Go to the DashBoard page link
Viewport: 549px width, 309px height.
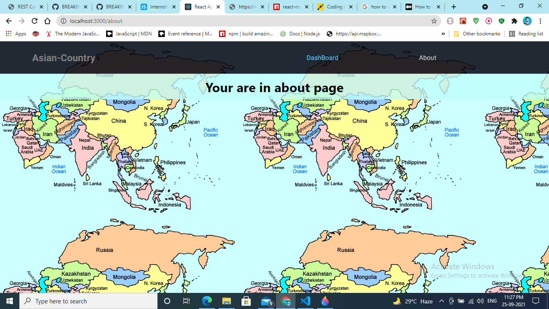pyautogui.click(x=322, y=58)
